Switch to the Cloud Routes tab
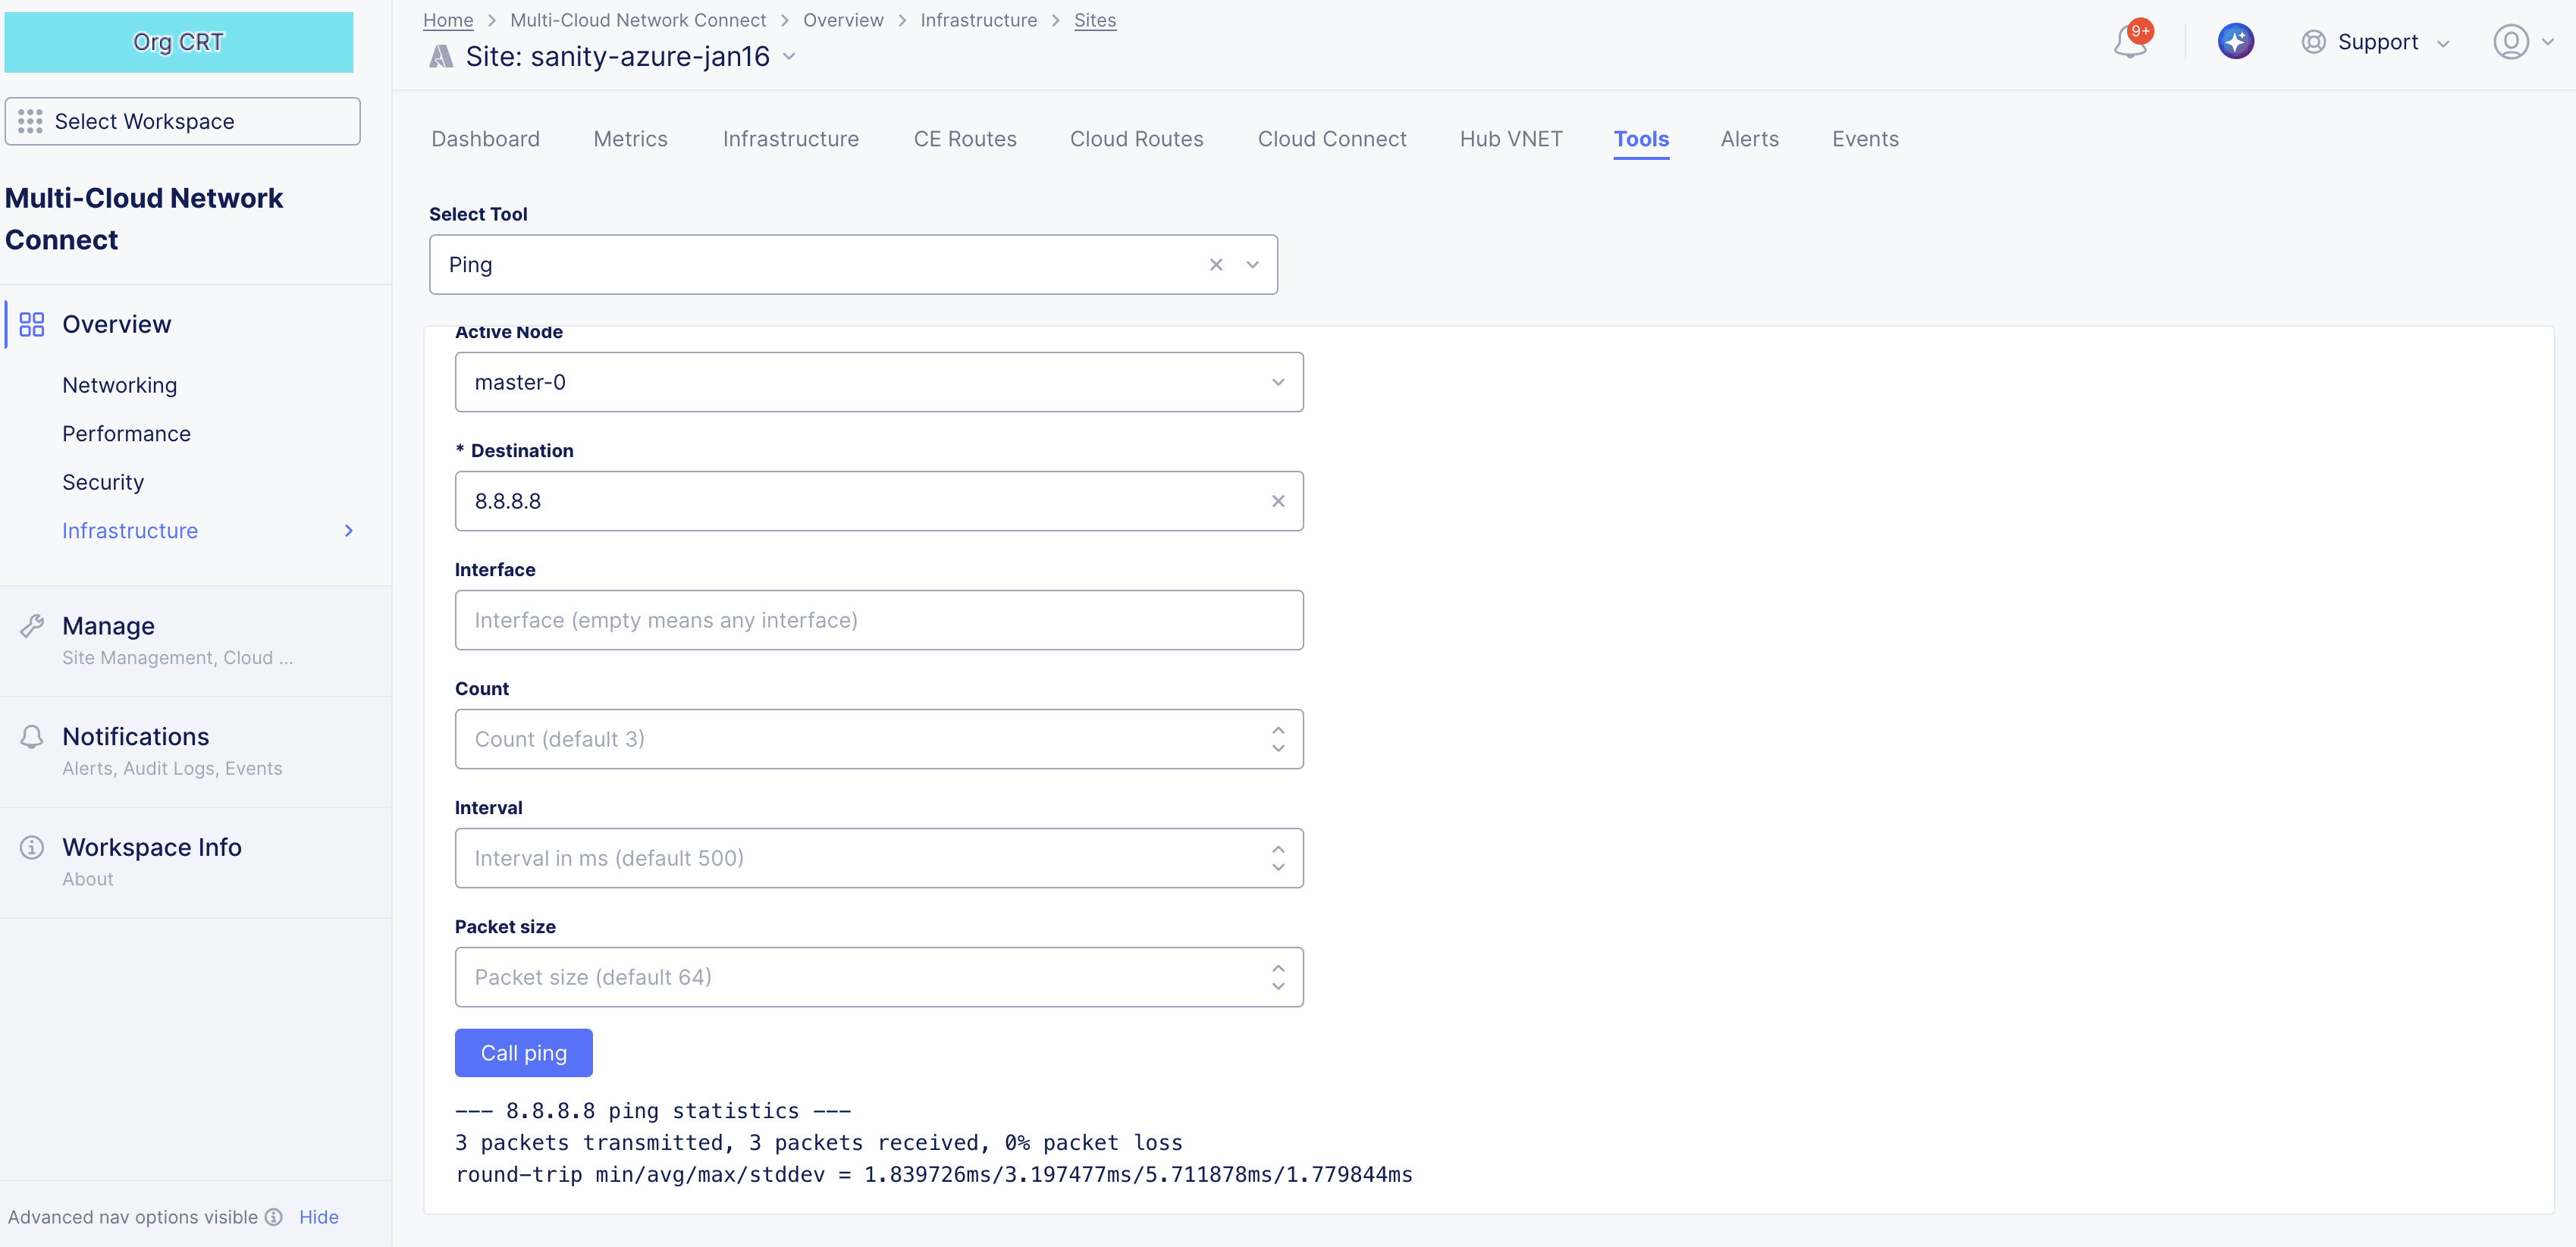The width and height of the screenshot is (2576, 1247). (x=1136, y=139)
